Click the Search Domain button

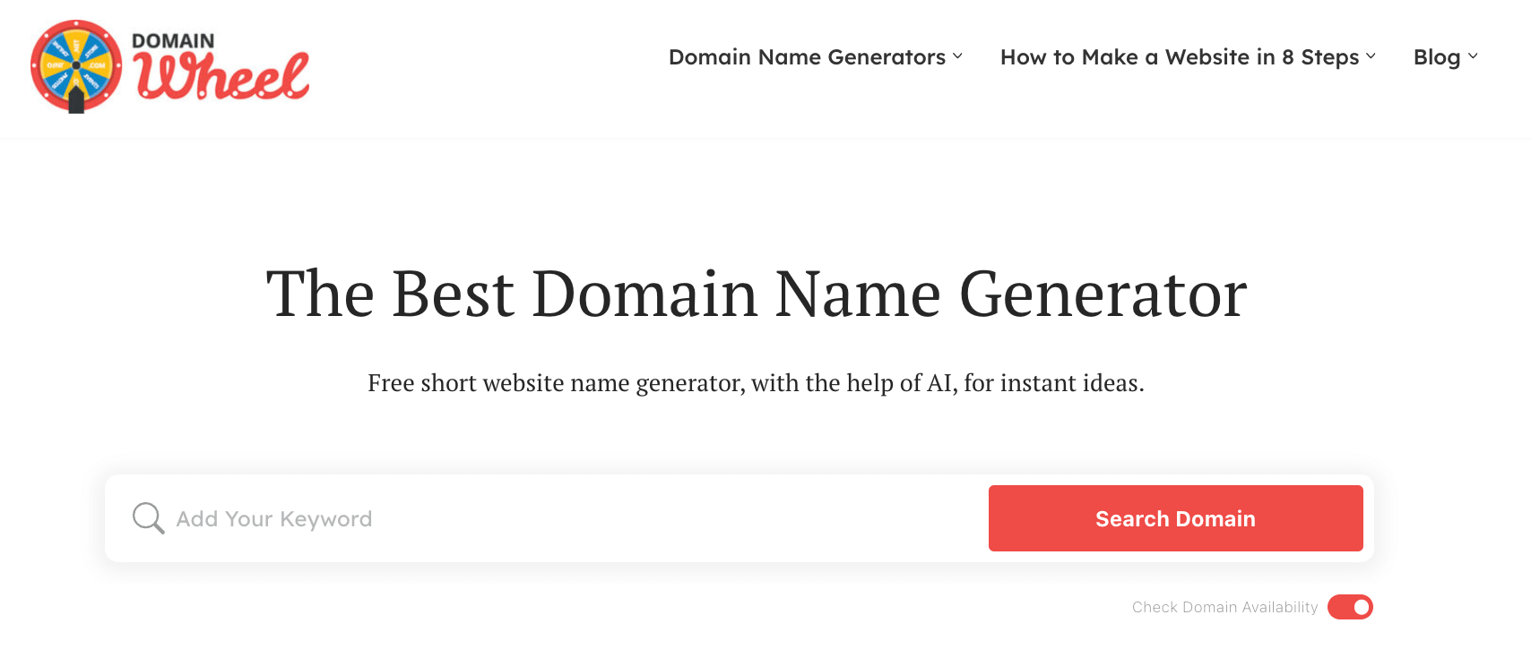point(1175,518)
